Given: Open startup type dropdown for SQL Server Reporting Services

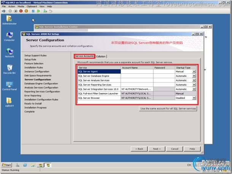Looking at the screenshot, I should [194, 85].
